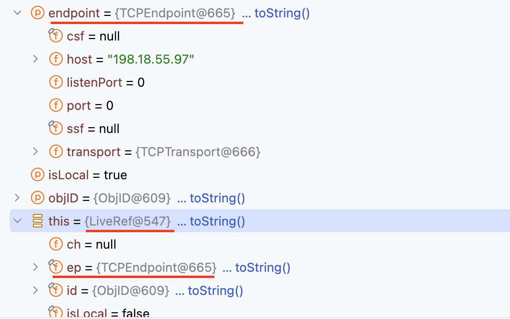Select the ch = null row
Screen dimensions: 510x319
260,244
